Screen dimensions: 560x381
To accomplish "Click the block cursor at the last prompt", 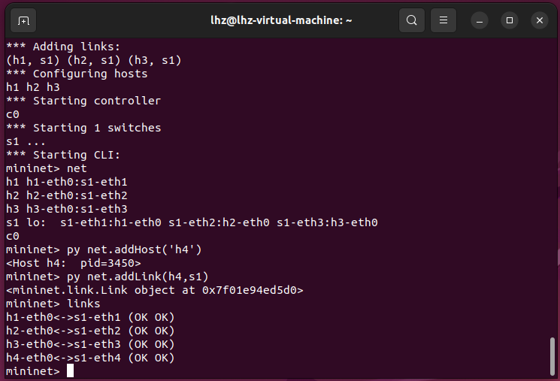I will pyautogui.click(x=70, y=371).
